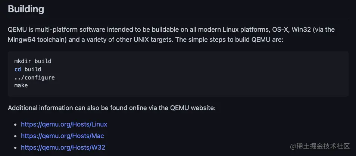The height and width of the screenshot is (156, 356).
Task: Click the "QEMU website:" text
Action: pos(193,108)
